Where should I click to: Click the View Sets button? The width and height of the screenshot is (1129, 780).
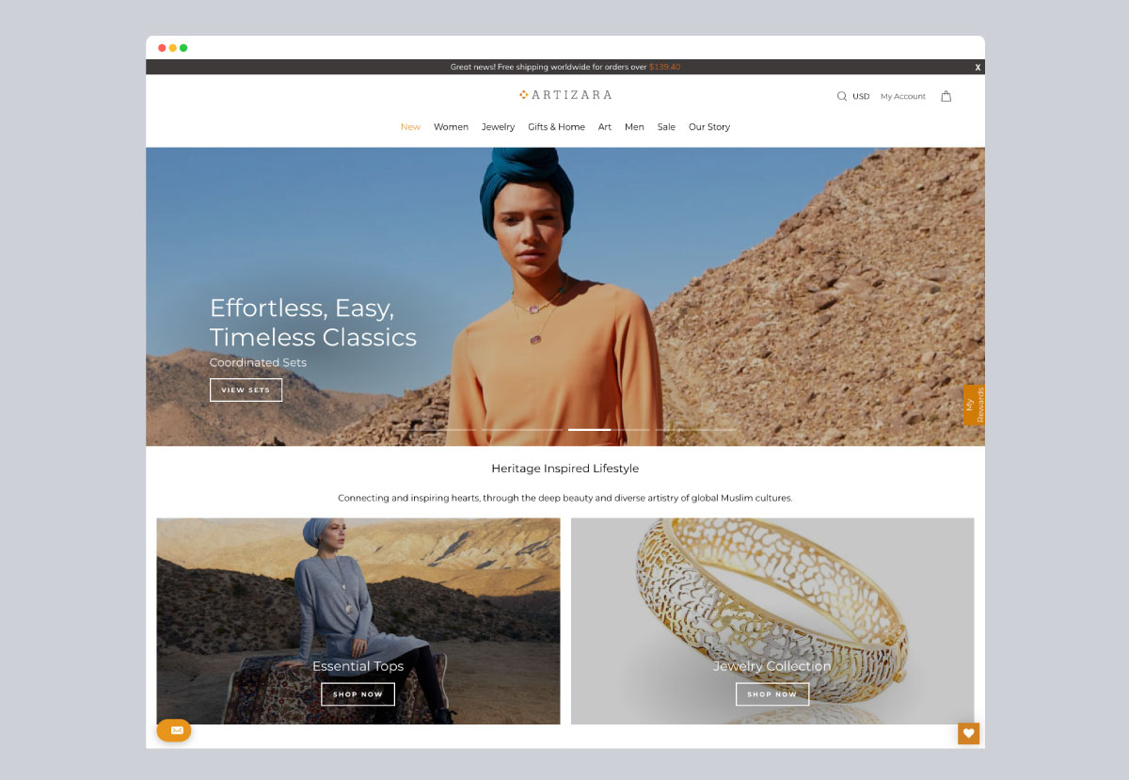[246, 390]
